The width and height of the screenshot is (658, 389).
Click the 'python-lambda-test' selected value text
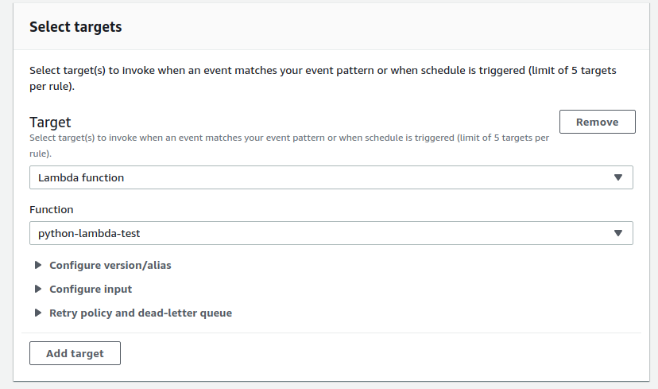(x=89, y=233)
